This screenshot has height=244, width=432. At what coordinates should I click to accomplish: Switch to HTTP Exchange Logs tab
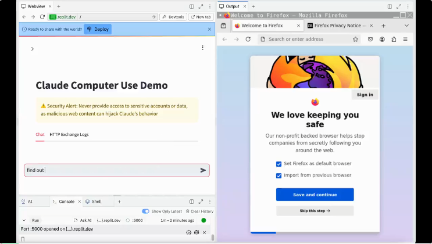point(69,134)
